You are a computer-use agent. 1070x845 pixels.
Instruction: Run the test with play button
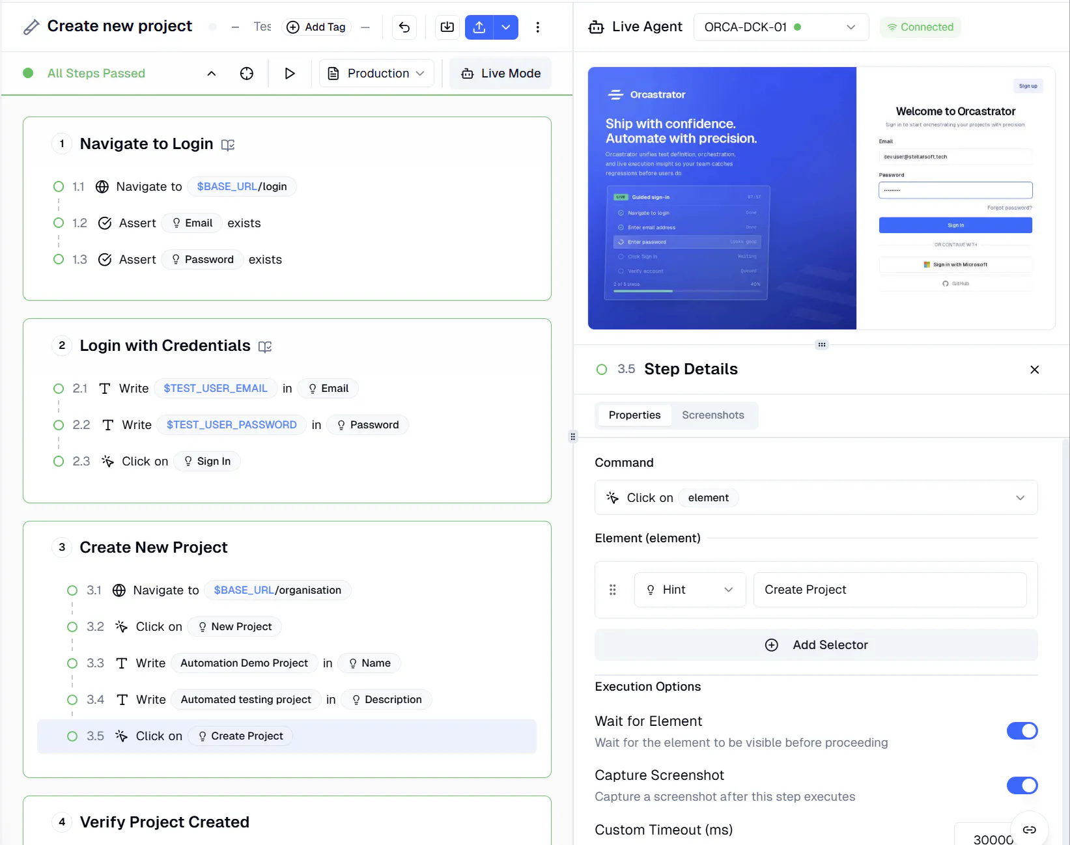click(x=290, y=74)
